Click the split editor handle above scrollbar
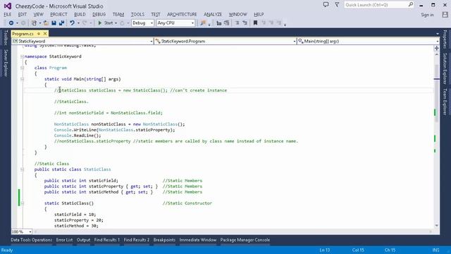The image size is (451, 254). pyautogui.click(x=437, y=48)
